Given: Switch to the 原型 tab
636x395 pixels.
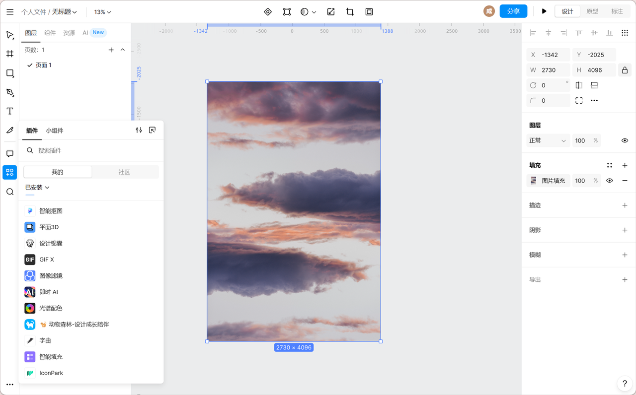Looking at the screenshot, I should (592, 11).
